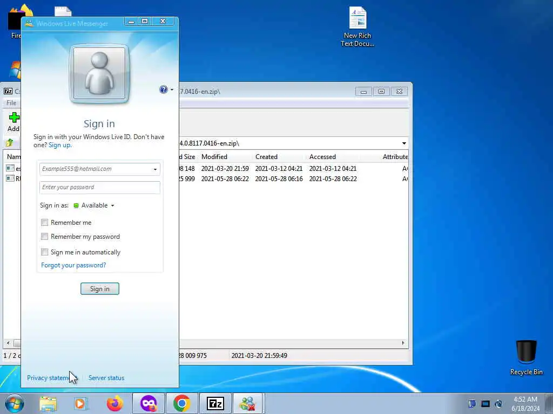Image resolution: width=553 pixels, height=414 pixels.
Task: Open Firefox from the taskbar
Action: click(x=114, y=403)
